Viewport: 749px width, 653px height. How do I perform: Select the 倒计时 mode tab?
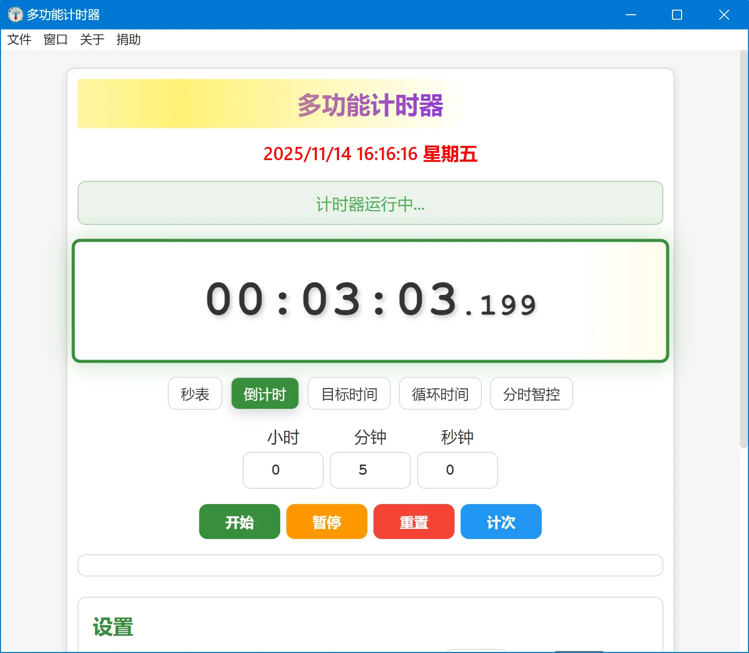click(x=265, y=394)
